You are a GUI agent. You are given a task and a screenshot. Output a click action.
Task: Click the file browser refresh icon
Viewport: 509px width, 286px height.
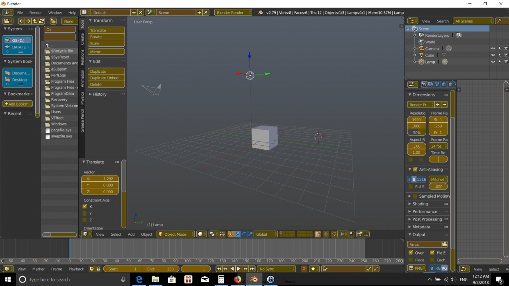[41, 21]
